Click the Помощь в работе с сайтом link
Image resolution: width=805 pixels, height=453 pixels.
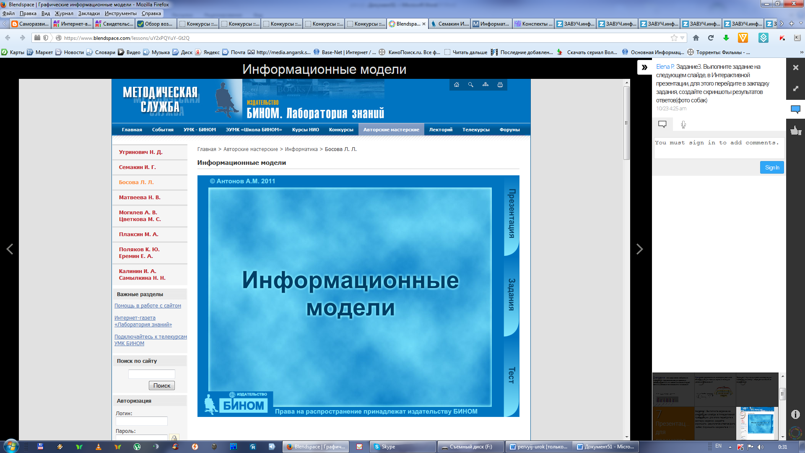(x=148, y=306)
